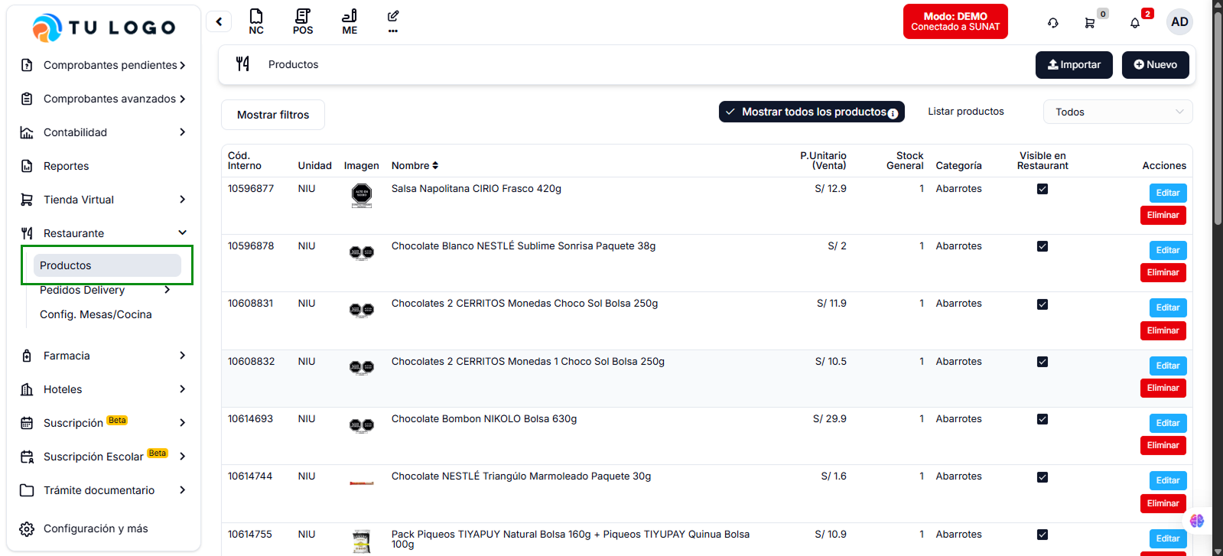Select Config. Mesas/Cocina submenu item
Viewport: 1223px width, 556px height.
(96, 314)
